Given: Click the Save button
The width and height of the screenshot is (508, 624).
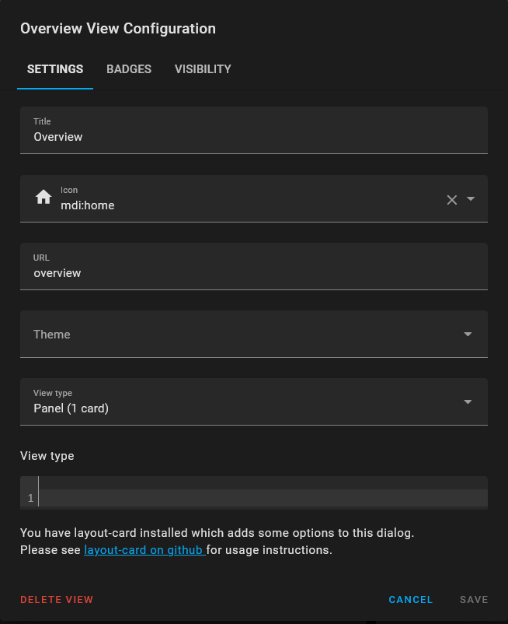Looking at the screenshot, I should (474, 600).
